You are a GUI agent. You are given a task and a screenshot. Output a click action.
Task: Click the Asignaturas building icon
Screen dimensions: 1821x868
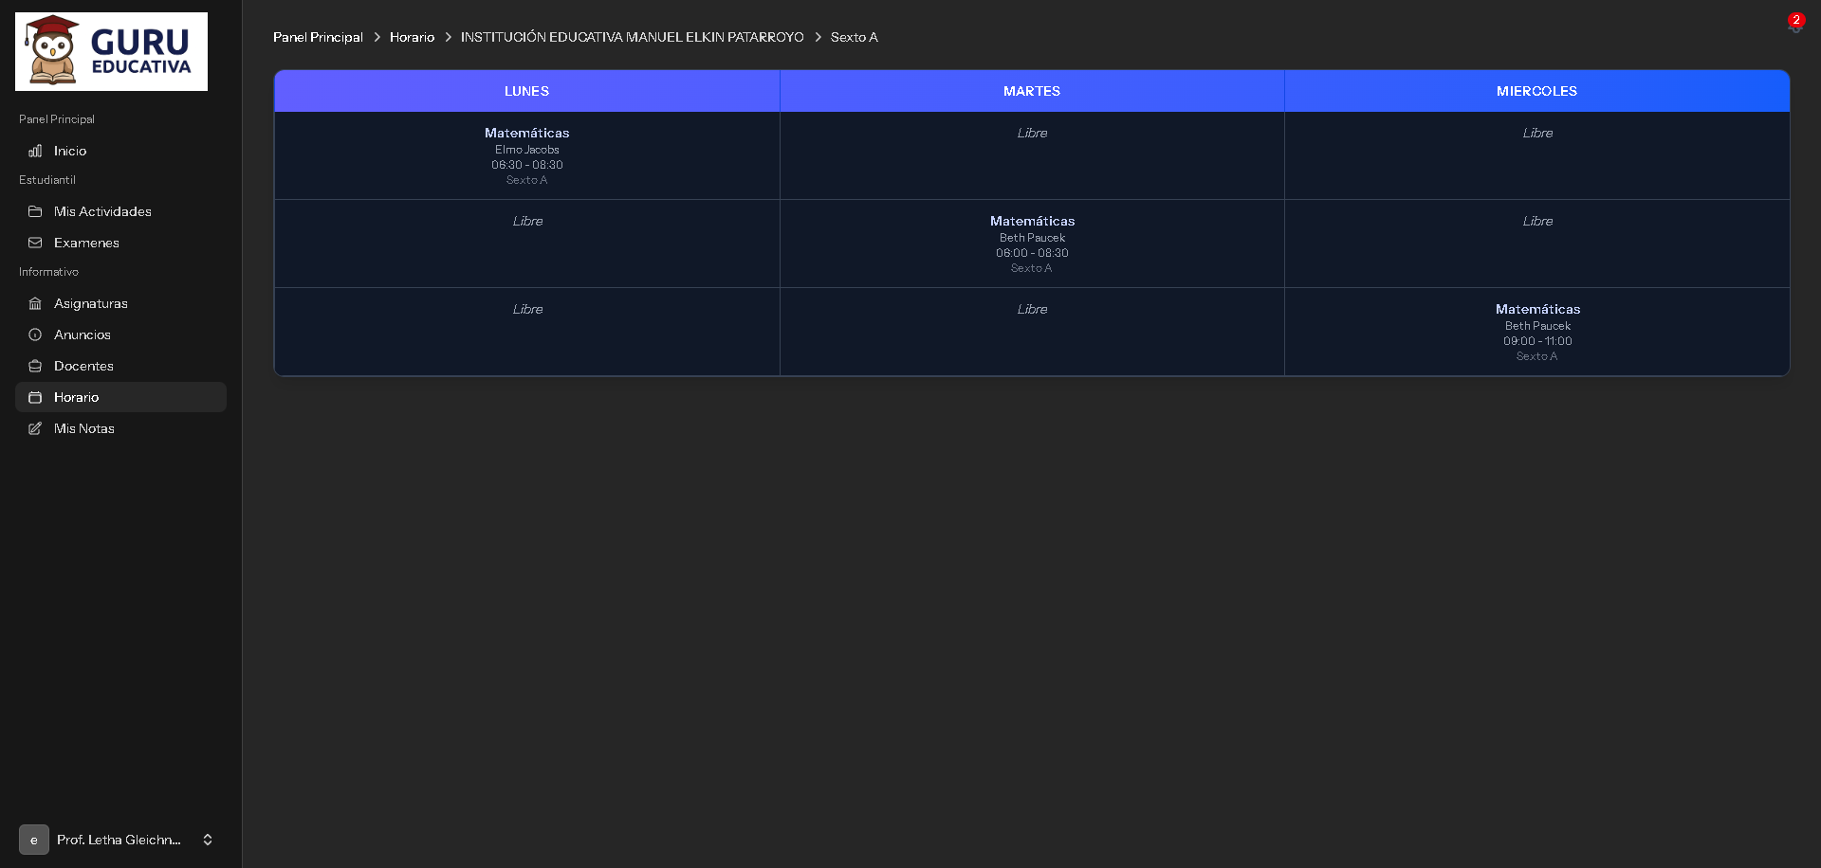coord(35,303)
